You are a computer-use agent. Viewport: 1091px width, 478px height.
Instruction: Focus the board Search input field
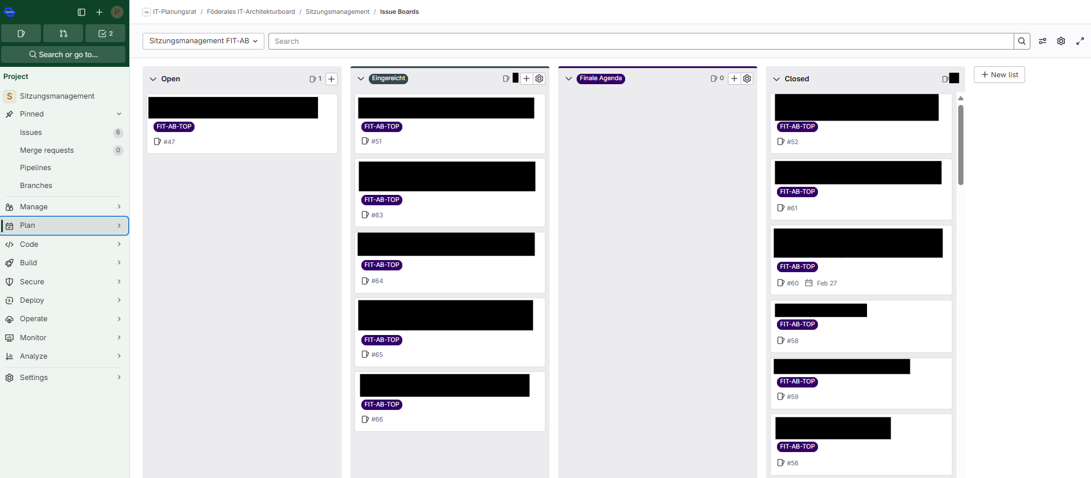point(641,41)
